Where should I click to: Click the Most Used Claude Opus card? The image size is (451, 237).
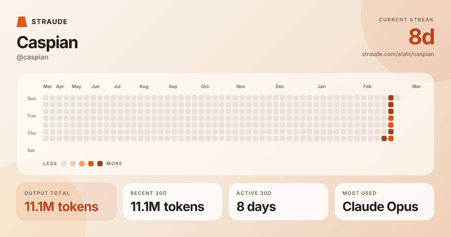click(x=384, y=202)
